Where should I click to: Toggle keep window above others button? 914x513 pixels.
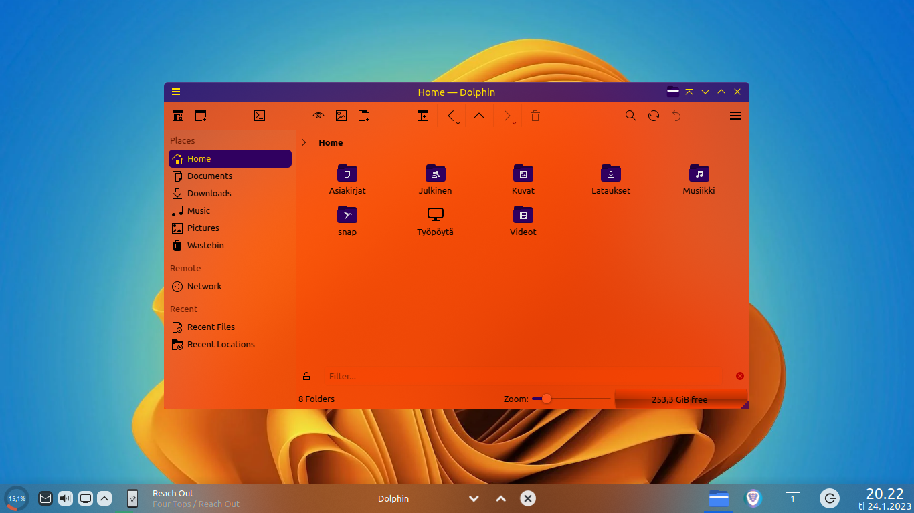pos(689,92)
